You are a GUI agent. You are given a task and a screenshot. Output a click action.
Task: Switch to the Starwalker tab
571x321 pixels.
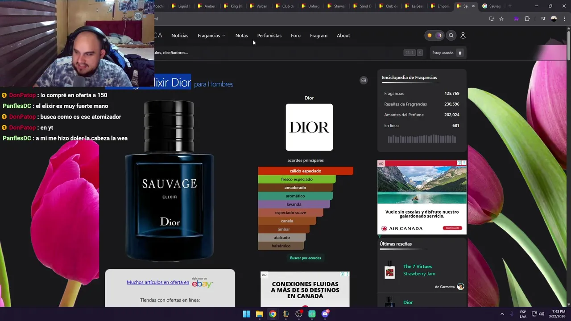coord(337,6)
